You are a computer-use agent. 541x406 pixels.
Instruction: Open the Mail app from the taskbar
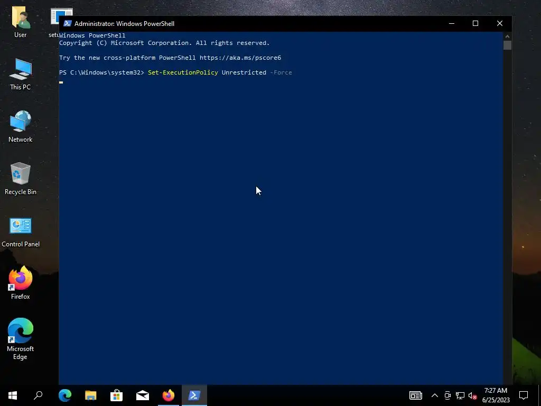pyautogui.click(x=143, y=395)
